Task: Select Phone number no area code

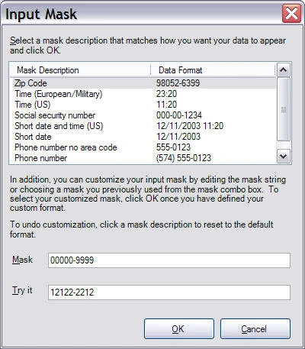Action: (144, 147)
